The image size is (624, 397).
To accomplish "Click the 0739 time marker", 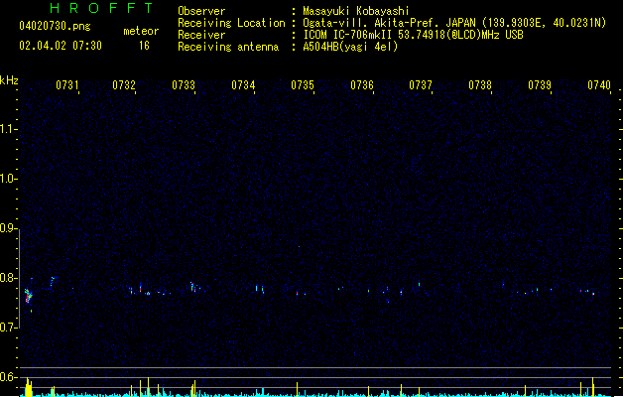I will tap(540, 85).
